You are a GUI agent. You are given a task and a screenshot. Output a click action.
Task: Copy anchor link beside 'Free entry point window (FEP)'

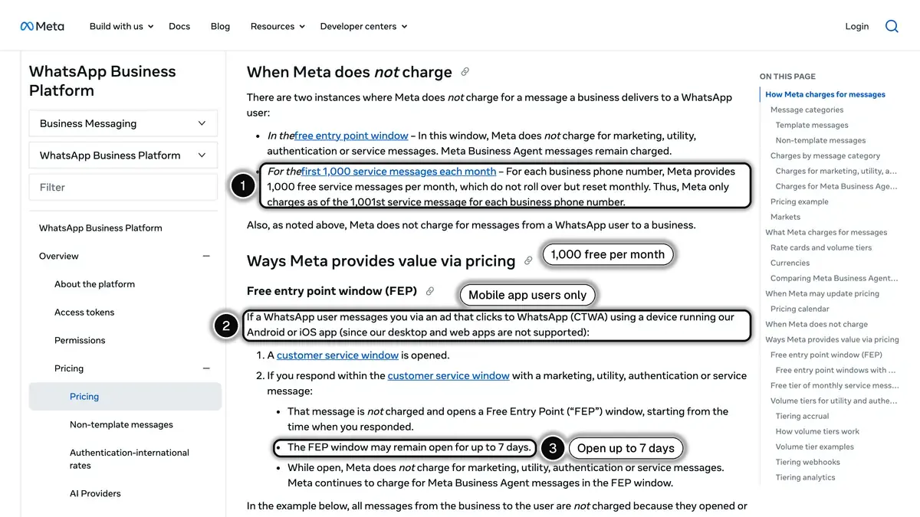[429, 291]
